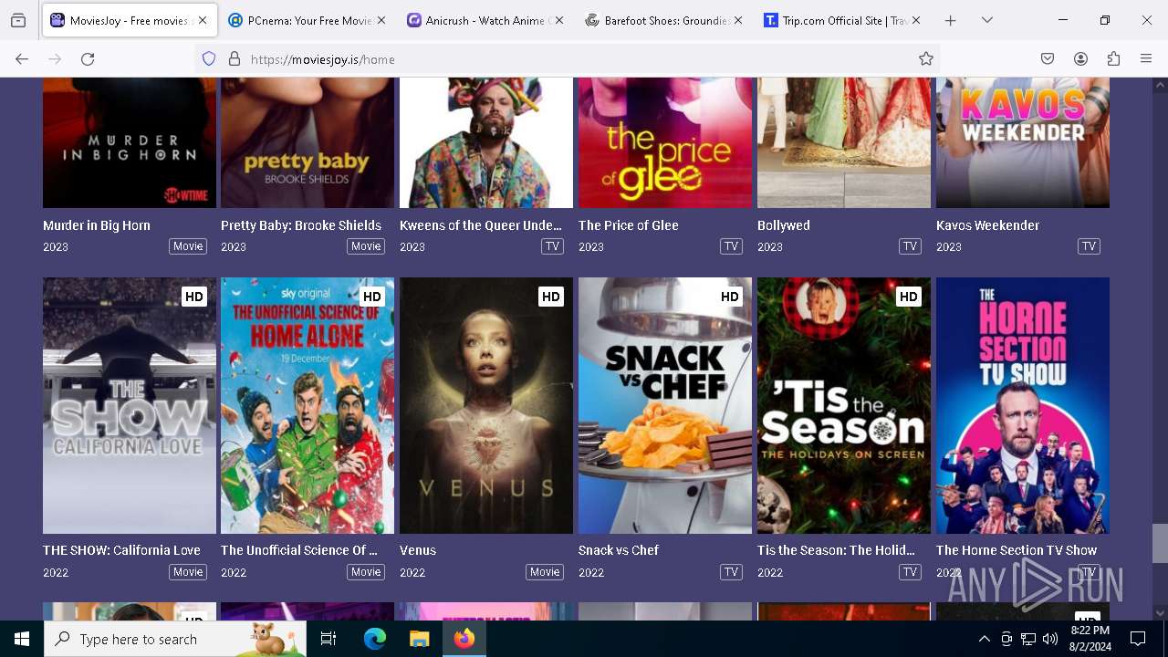Click The Horne Section TV Show title

click(1017, 550)
